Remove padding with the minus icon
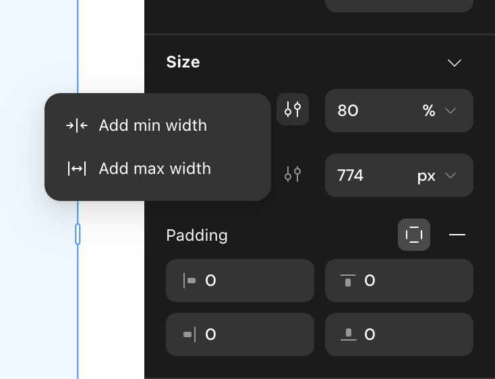The width and height of the screenshot is (495, 379). pos(457,235)
